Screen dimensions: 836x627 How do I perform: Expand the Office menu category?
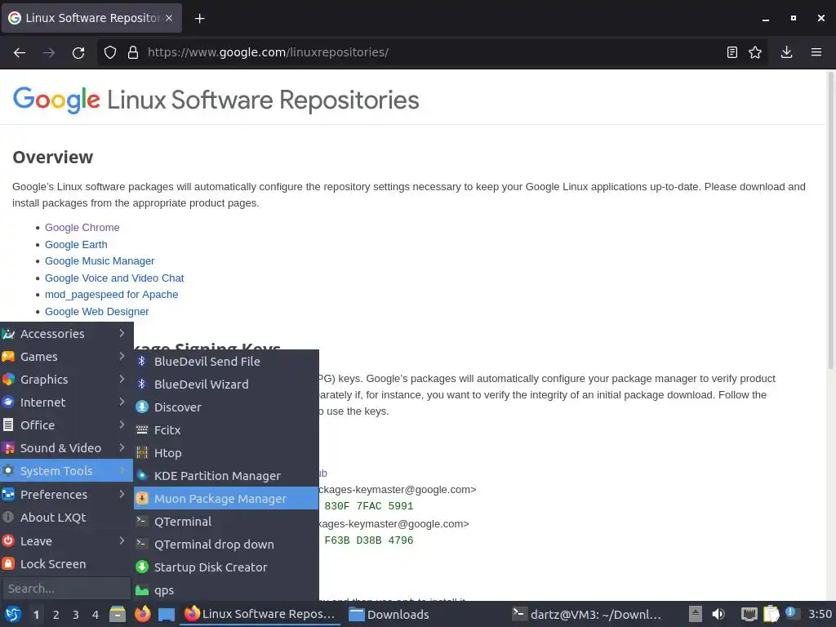coord(67,425)
